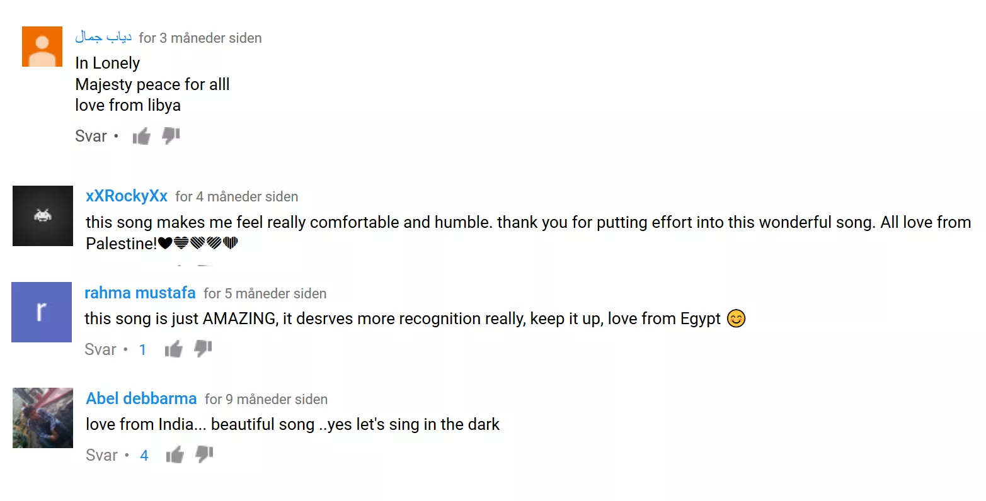Click rahma mustafa's purple 'r' avatar
Image resolution: width=986 pixels, height=501 pixels.
pos(42,312)
